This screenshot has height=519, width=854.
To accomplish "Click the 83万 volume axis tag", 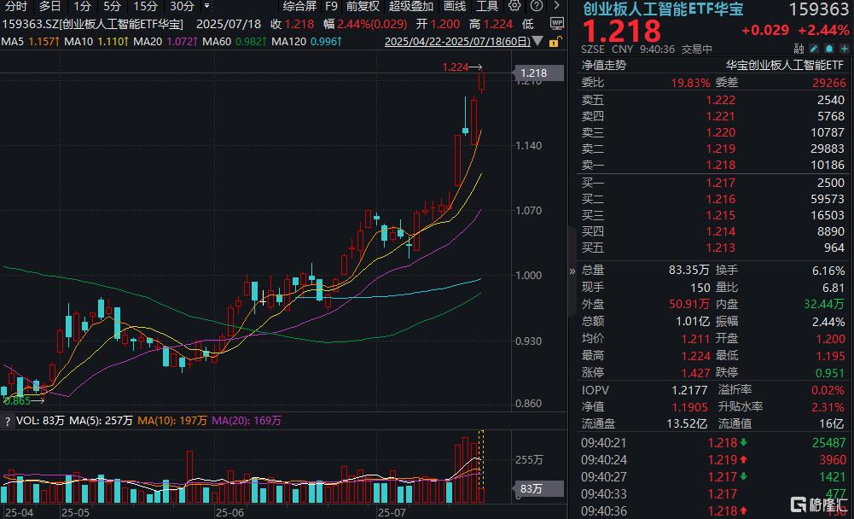I will tap(538, 489).
